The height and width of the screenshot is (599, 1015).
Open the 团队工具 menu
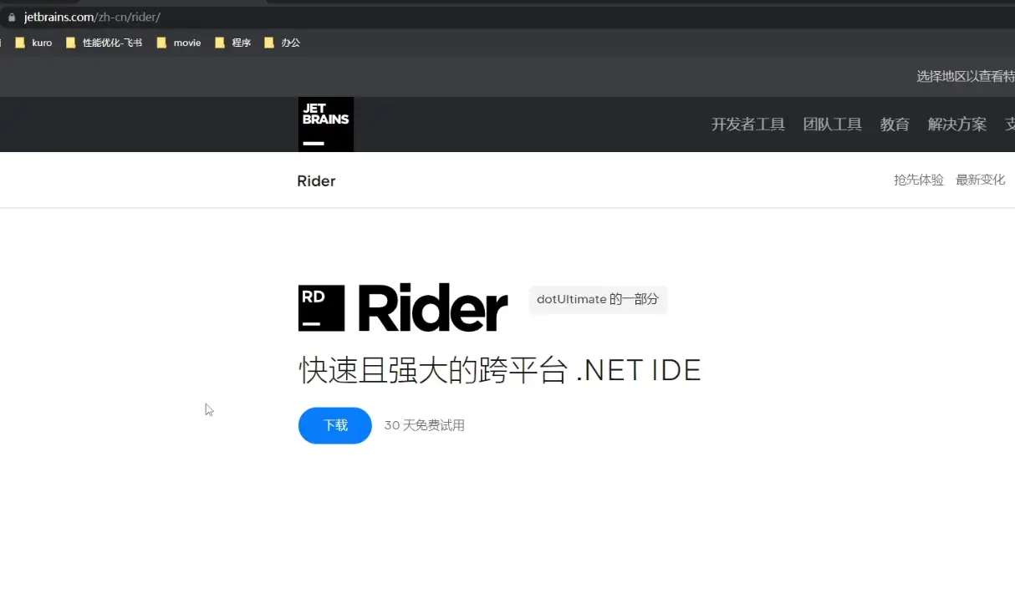833,124
